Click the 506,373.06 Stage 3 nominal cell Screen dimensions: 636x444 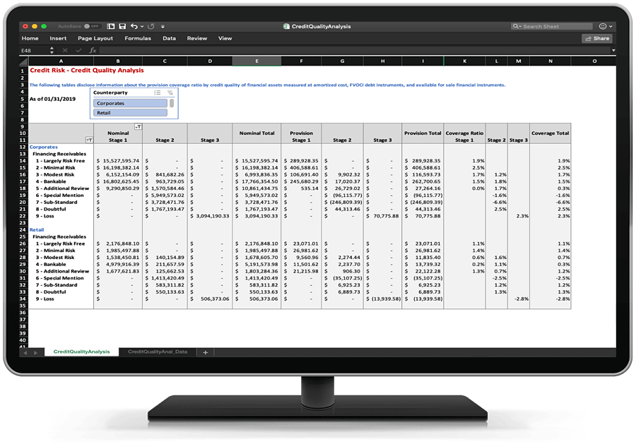click(210, 299)
